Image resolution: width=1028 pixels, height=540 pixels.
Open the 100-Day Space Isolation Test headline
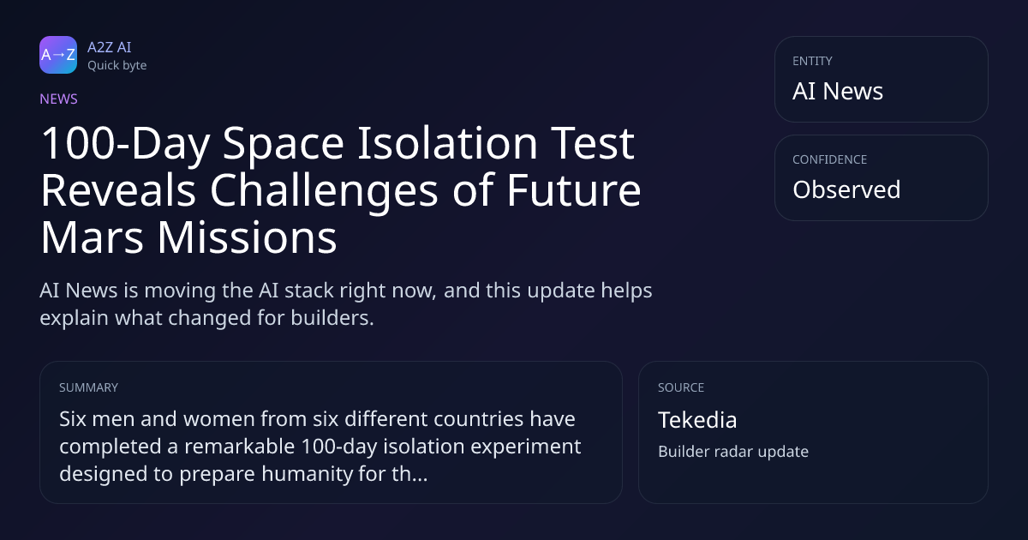coord(341,191)
